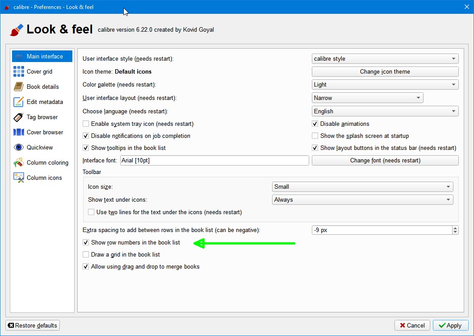Click the Cancel button
This screenshot has width=474, height=336.
click(x=412, y=325)
